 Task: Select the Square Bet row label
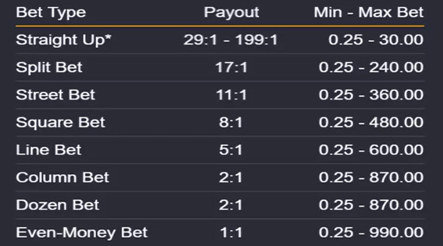click(60, 122)
